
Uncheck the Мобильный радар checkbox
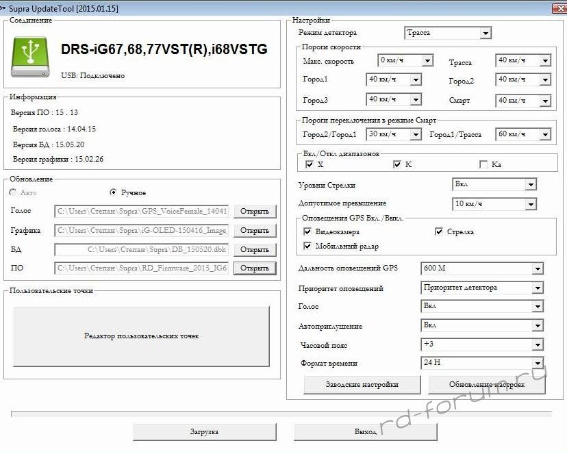(307, 246)
